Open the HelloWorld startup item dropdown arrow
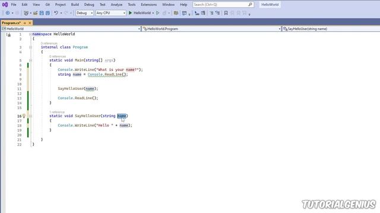 [153, 13]
